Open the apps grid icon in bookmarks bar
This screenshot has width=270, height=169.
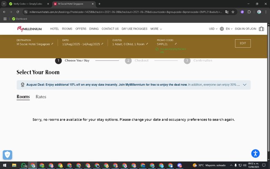click(x=5, y=19)
